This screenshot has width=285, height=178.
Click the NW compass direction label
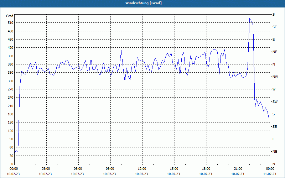(275, 77)
